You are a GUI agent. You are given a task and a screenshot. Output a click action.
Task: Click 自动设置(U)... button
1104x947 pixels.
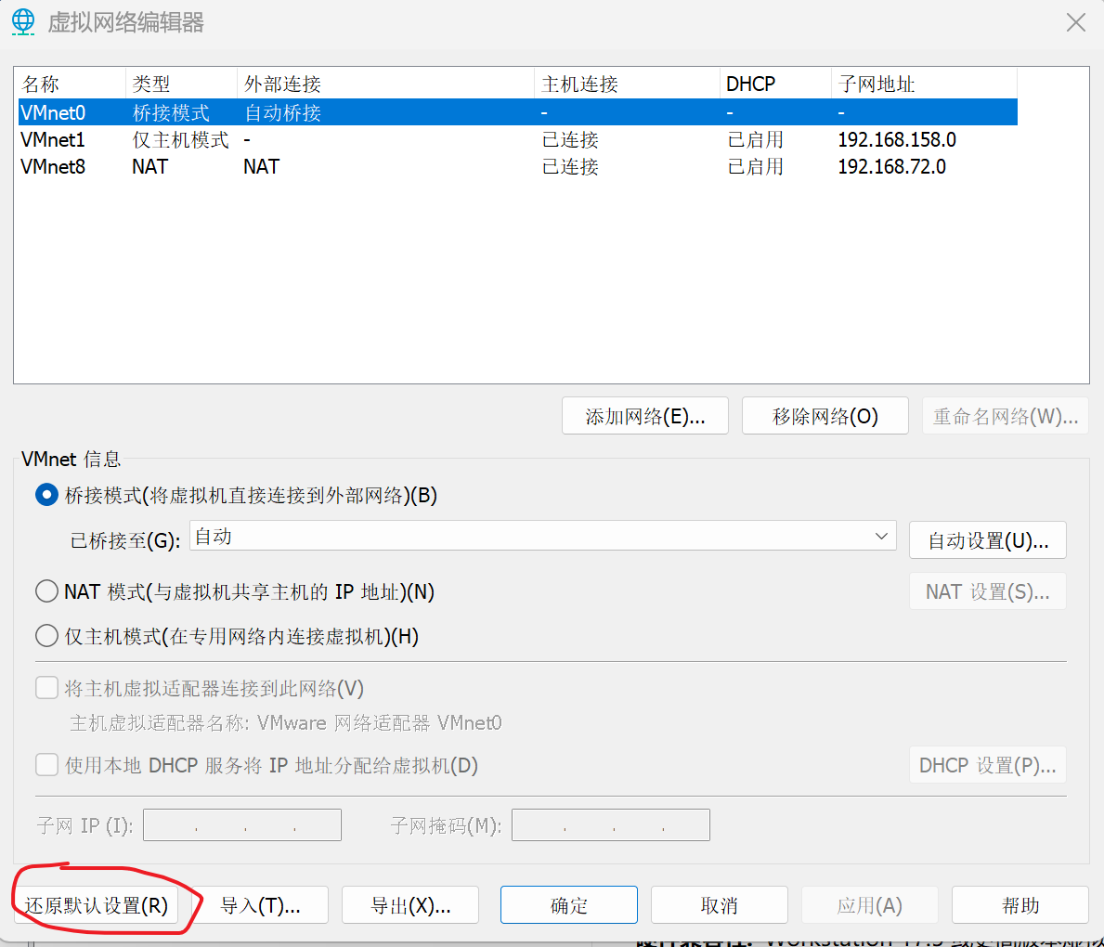[988, 540]
